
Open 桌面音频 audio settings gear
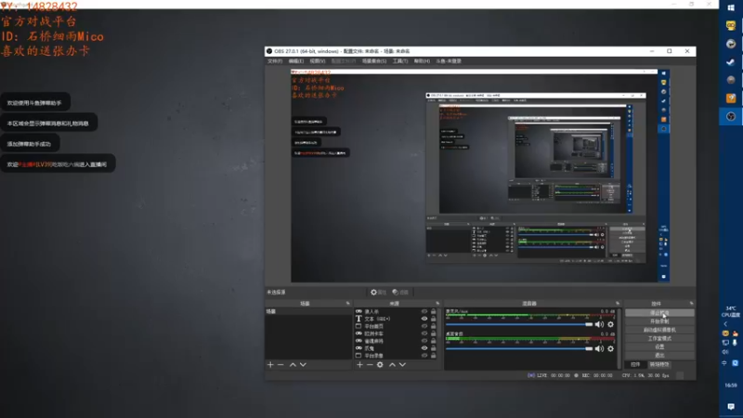tap(611, 349)
